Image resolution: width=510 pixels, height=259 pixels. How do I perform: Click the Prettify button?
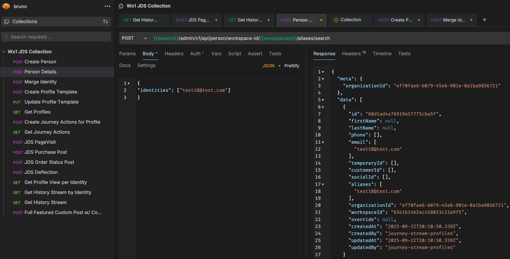(x=292, y=66)
